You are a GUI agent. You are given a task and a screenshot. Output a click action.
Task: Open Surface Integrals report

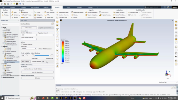92,12
